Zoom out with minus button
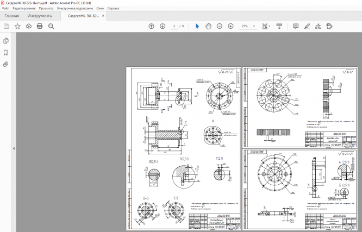This screenshot has height=232, width=362. pos(220,26)
